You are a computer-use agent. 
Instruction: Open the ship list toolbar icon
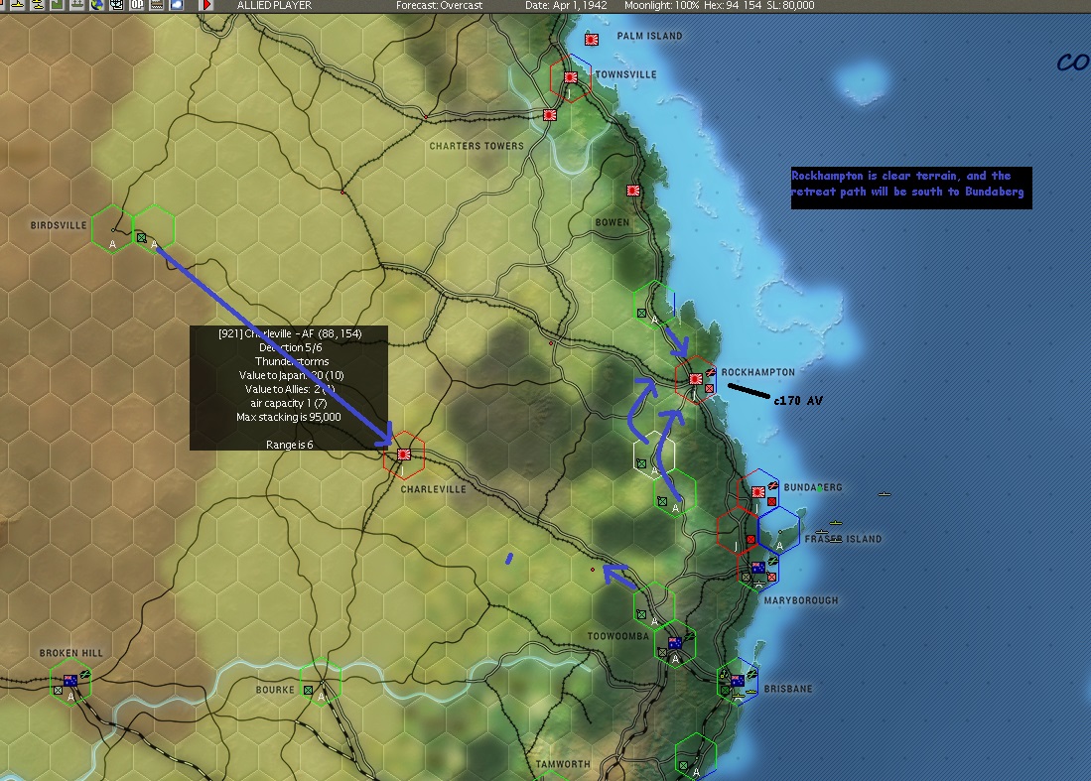[x=77, y=4]
